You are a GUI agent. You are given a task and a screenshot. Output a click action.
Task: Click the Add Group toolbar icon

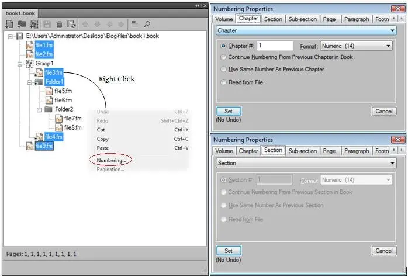coord(34,25)
